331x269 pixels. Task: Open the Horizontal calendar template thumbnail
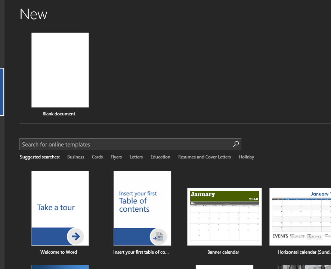pos(300,217)
